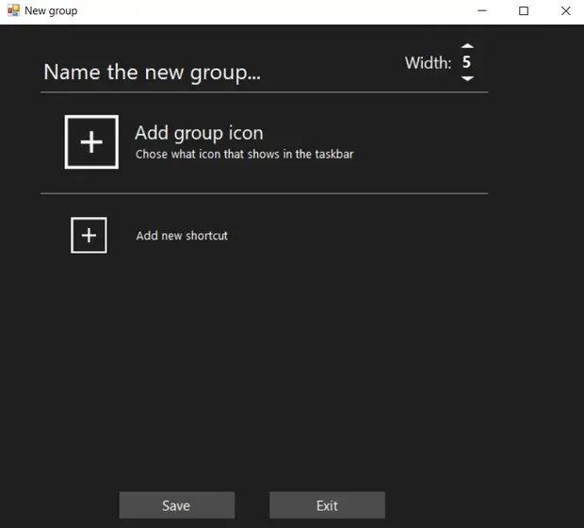Close the New group window
This screenshot has width=584, height=528.
click(x=565, y=10)
